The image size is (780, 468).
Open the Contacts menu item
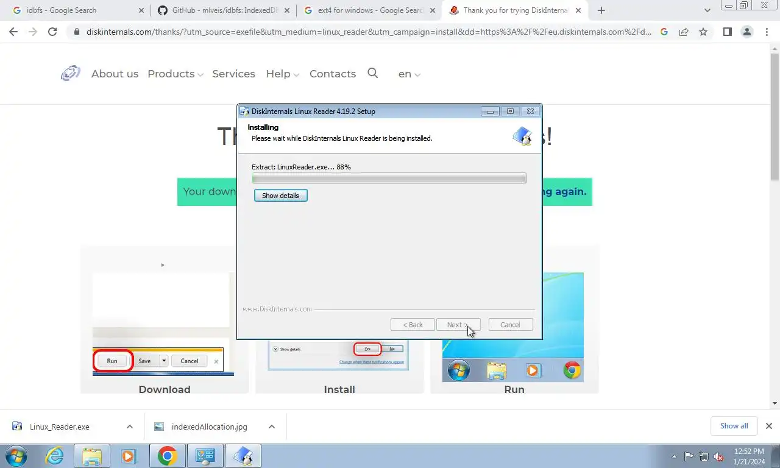point(333,74)
